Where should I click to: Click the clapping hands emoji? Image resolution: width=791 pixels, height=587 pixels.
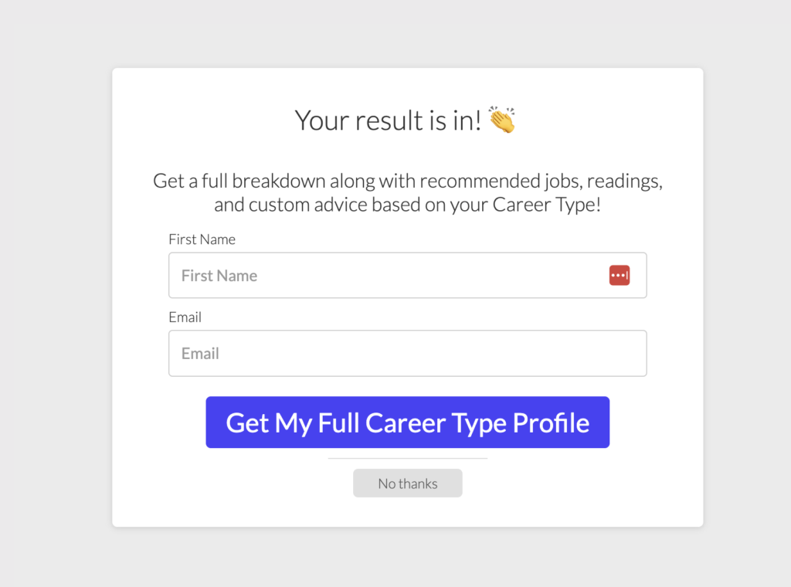coord(502,120)
